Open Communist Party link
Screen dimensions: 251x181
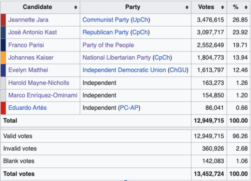coord(106,20)
